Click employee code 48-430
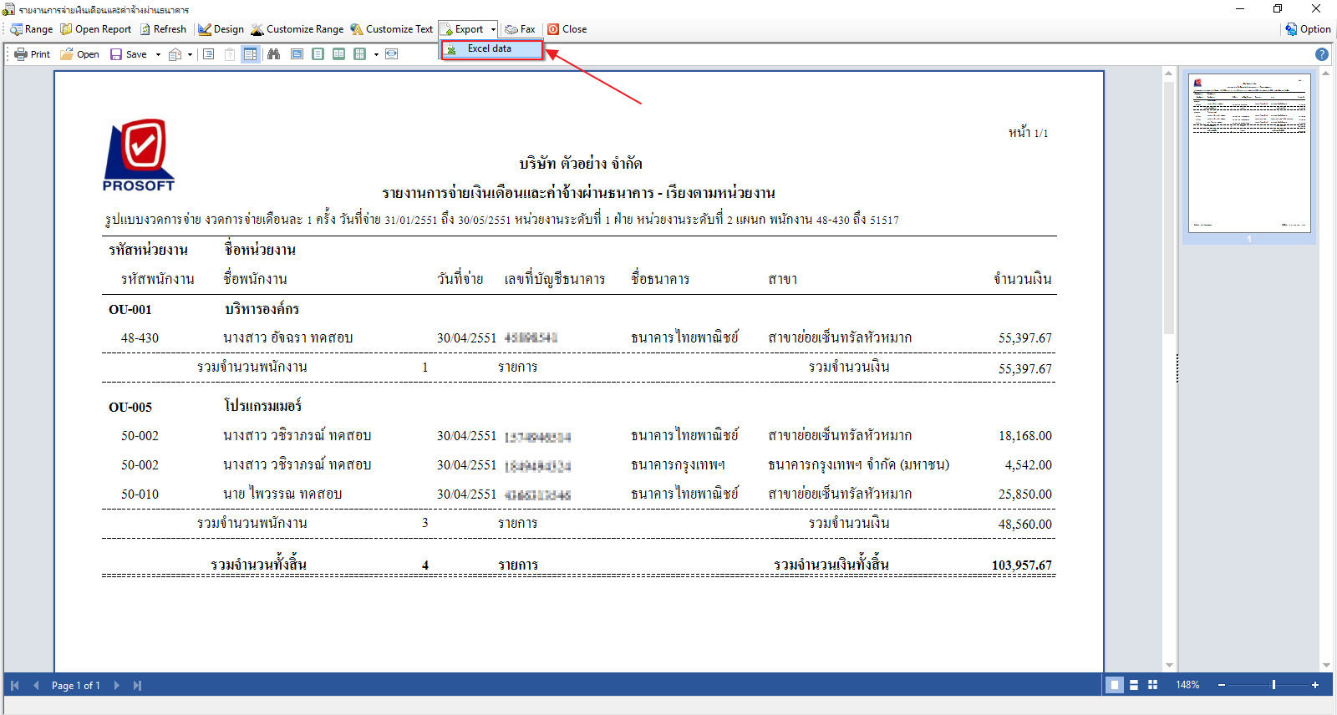Screen dimensions: 1337x715 (x=140, y=338)
